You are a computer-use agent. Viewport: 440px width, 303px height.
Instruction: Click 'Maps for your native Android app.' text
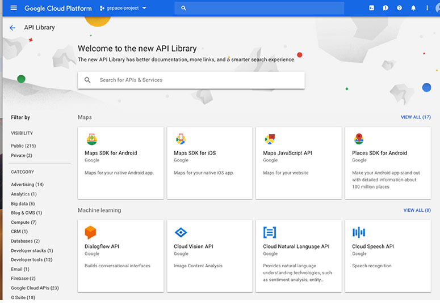tap(119, 173)
